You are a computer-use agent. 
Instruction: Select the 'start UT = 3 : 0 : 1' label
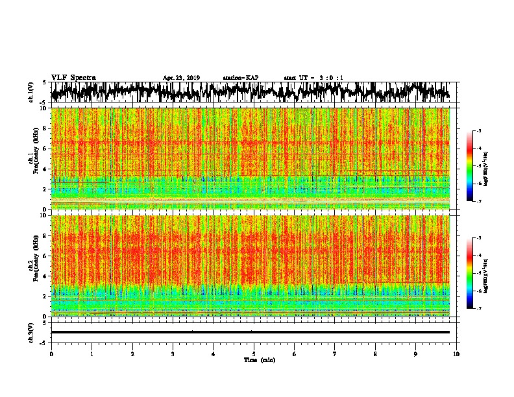tap(313, 78)
